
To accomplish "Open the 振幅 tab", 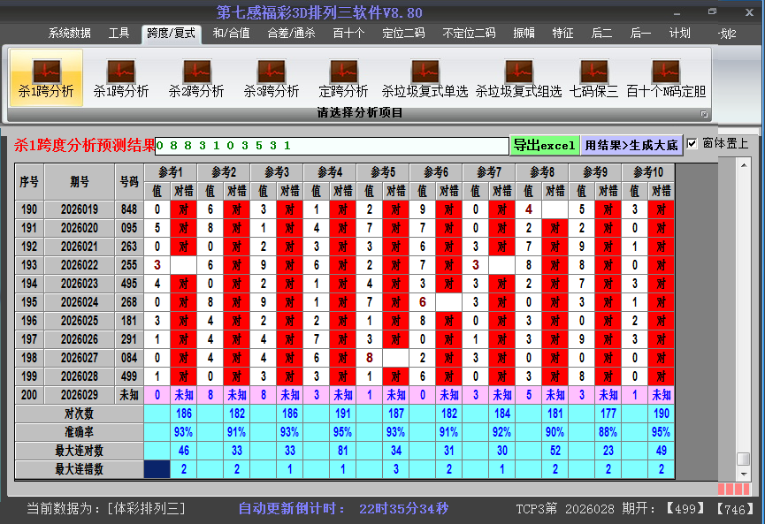I will 524,34.
